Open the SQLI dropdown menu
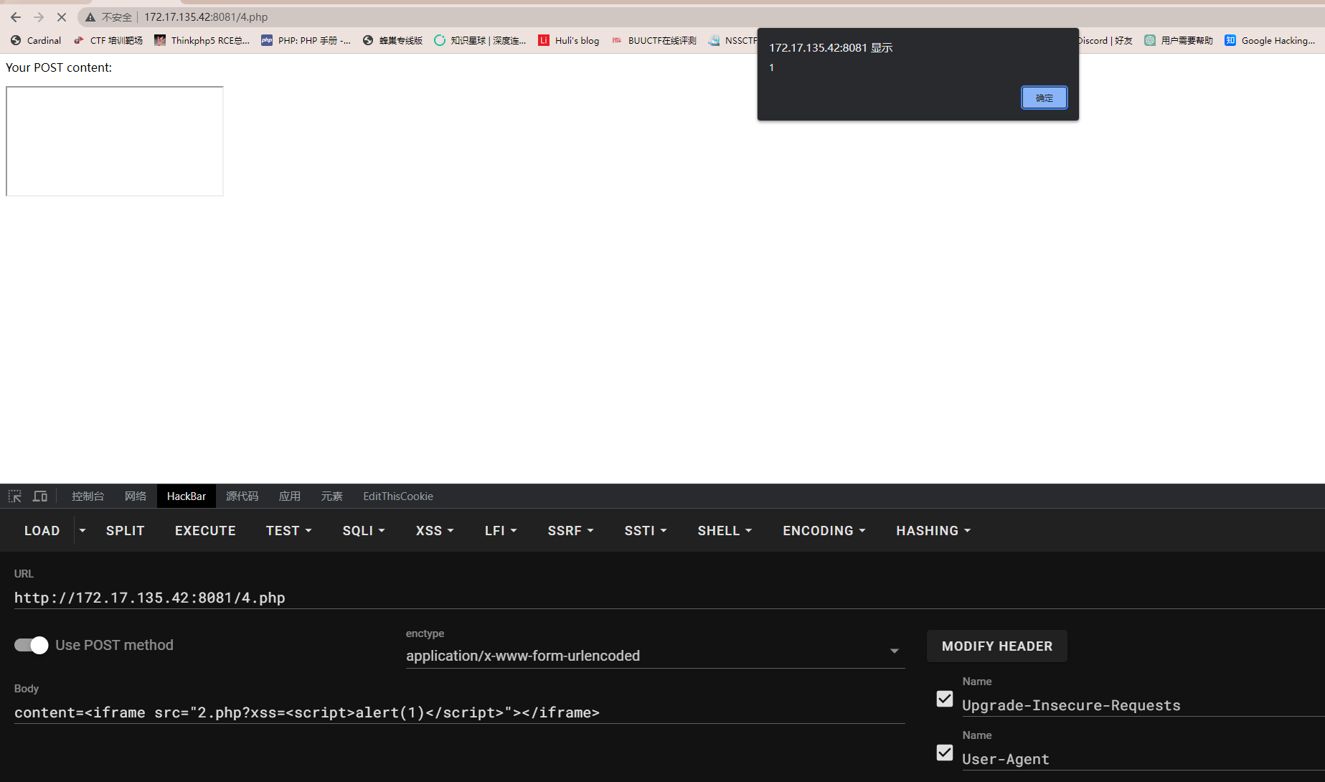Viewport: 1325px width, 782px height. tap(364, 531)
